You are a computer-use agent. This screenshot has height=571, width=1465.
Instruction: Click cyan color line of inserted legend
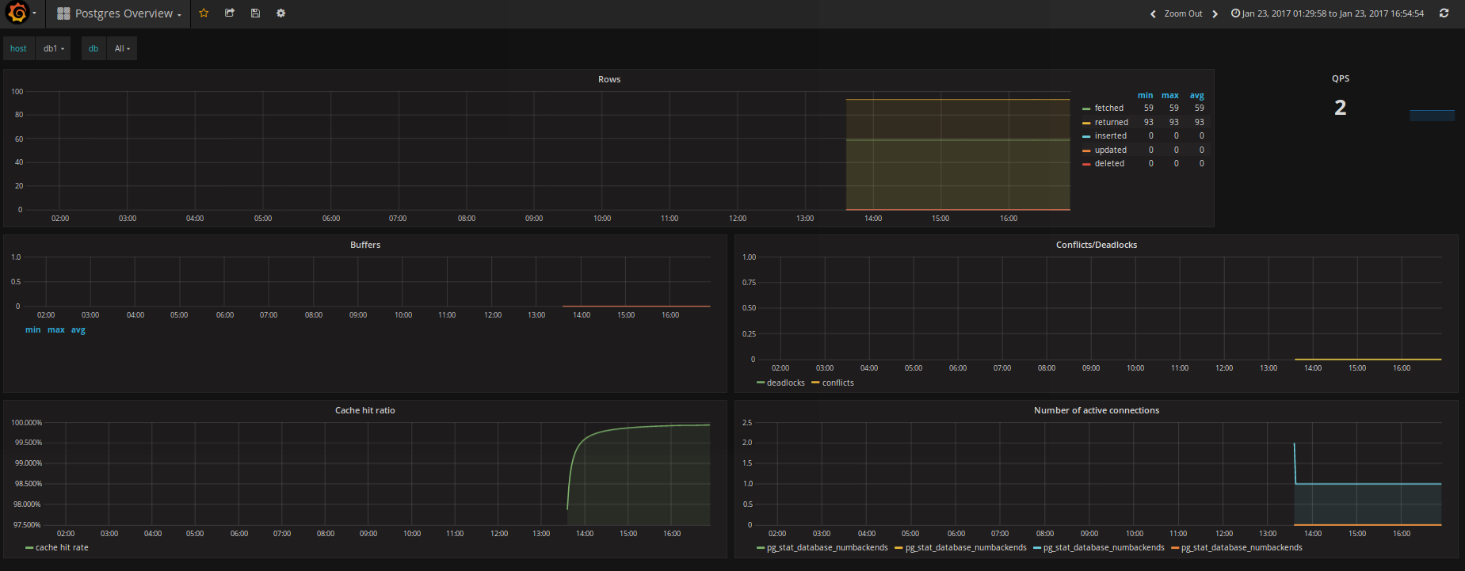[x=1086, y=136]
